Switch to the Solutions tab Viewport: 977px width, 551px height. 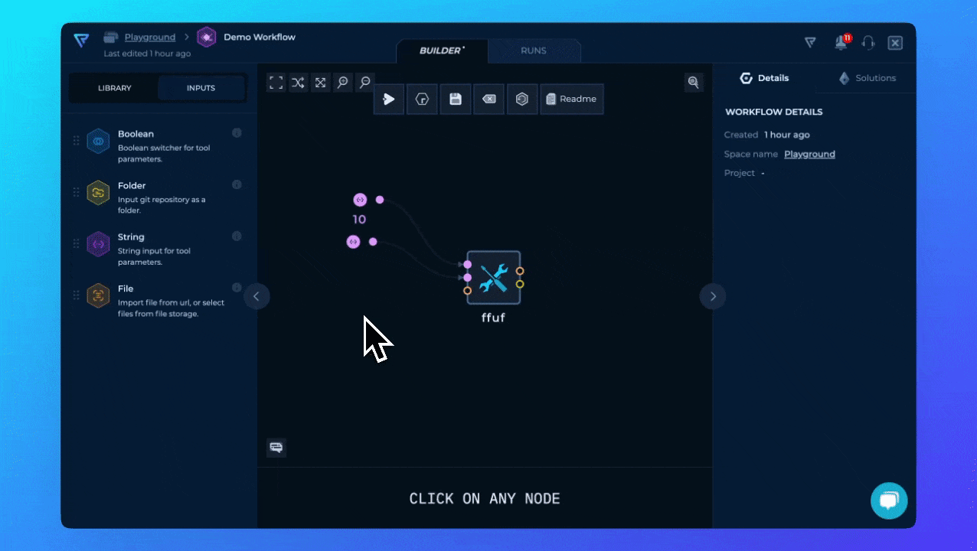tap(866, 78)
